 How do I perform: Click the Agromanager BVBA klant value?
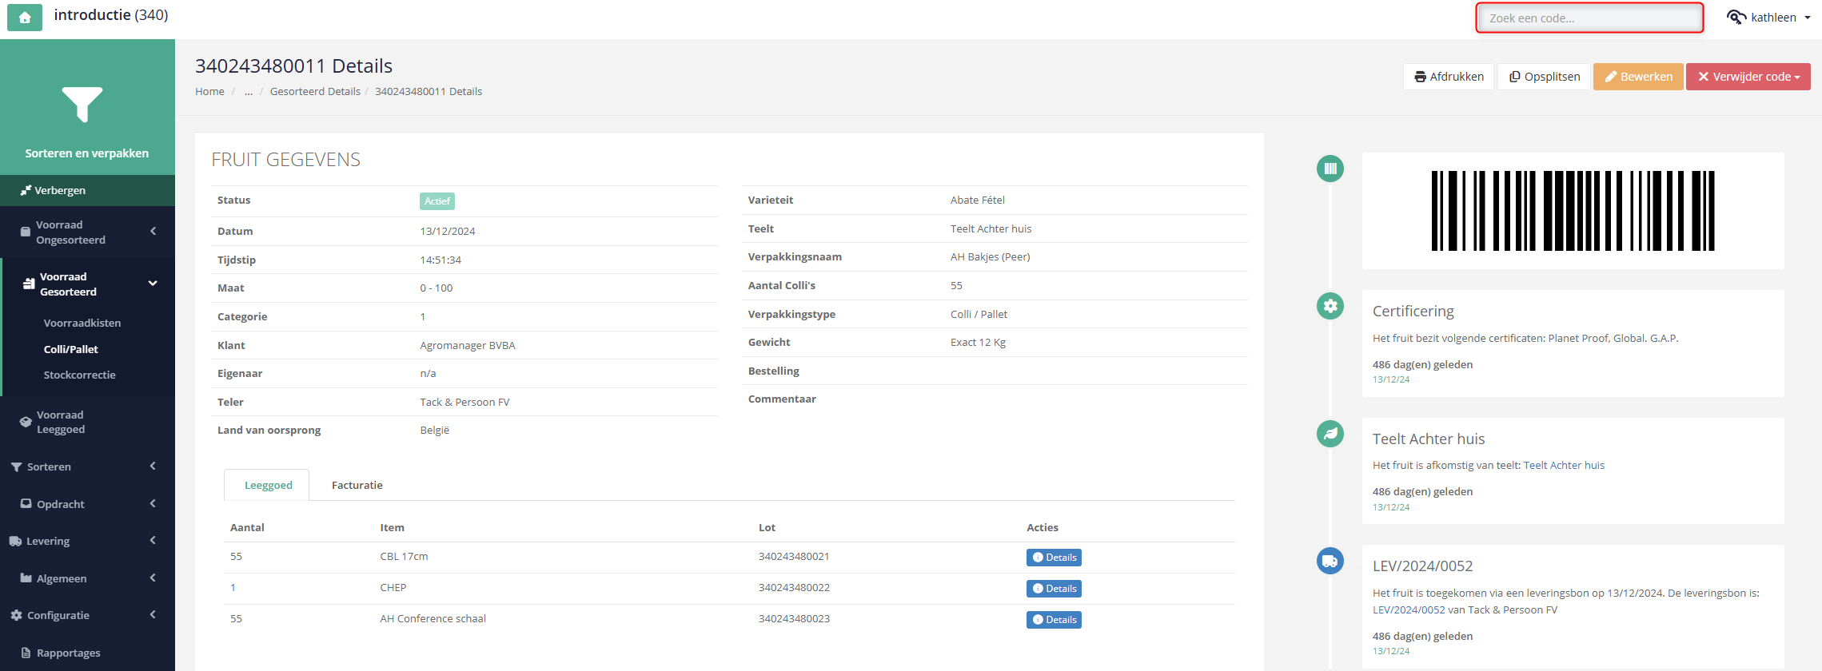(468, 345)
